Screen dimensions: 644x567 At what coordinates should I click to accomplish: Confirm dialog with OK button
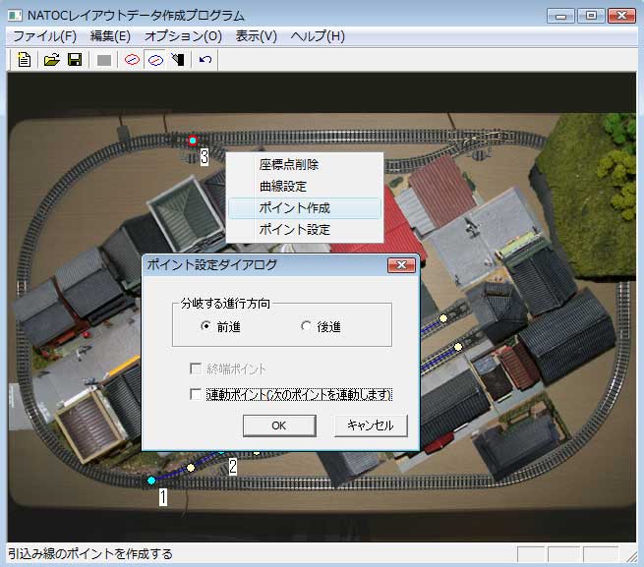[279, 425]
